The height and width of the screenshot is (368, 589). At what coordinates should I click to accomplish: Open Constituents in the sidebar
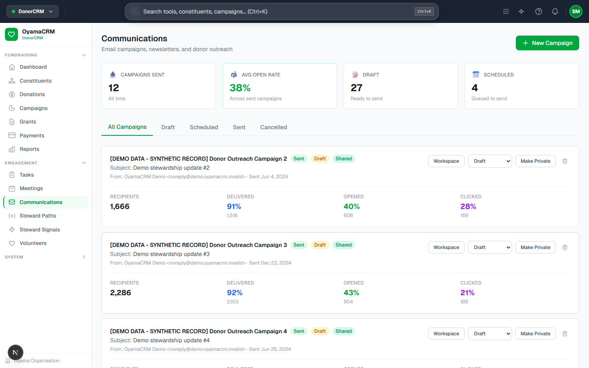(45, 81)
